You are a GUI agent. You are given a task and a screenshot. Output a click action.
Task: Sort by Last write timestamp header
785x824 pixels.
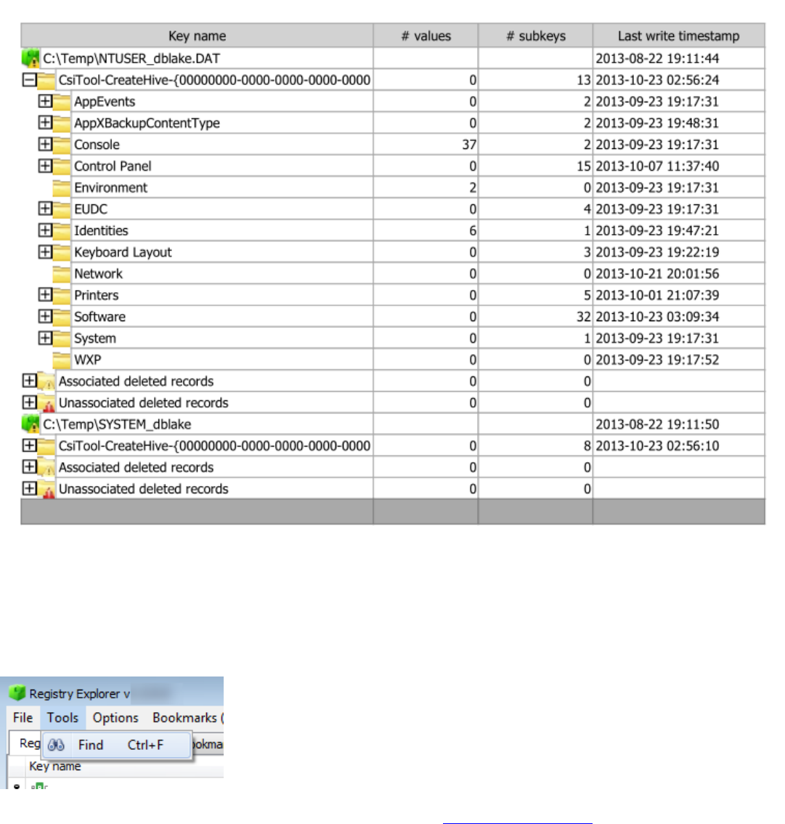[x=678, y=36]
